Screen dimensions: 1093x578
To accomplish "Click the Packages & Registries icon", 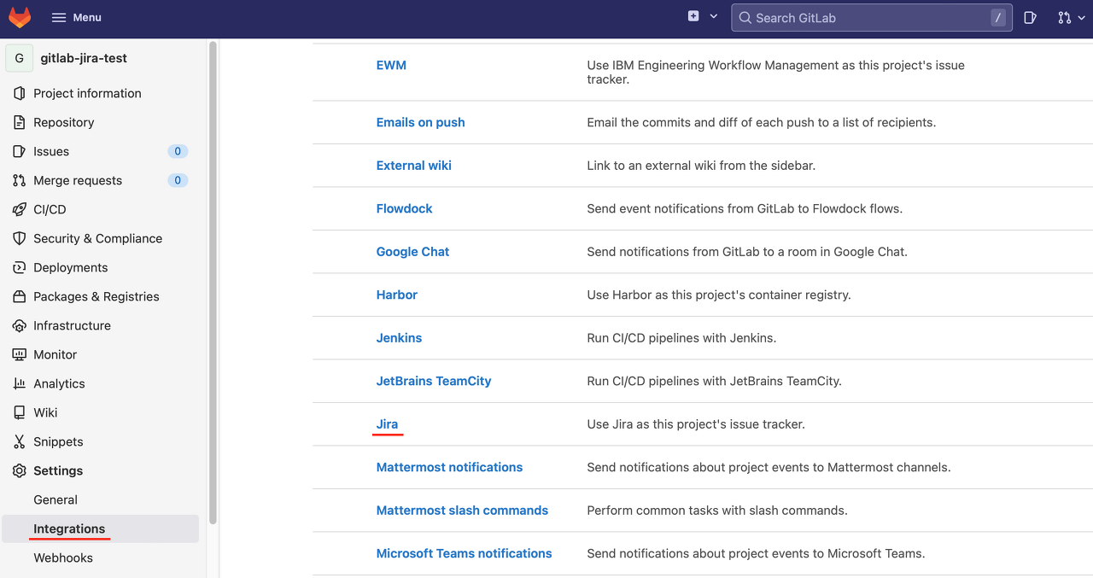I will [20, 296].
